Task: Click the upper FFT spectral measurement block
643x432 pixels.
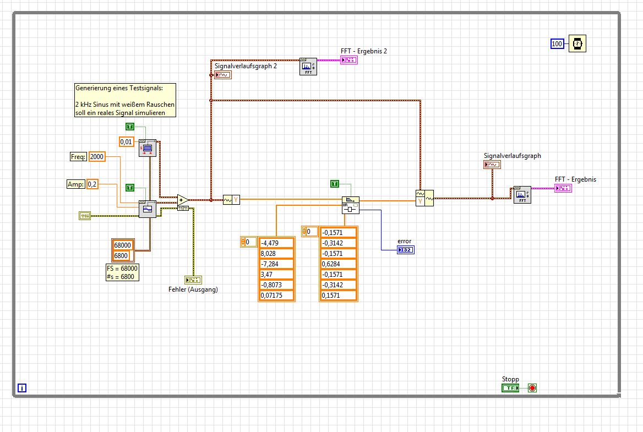Action: 308,67
